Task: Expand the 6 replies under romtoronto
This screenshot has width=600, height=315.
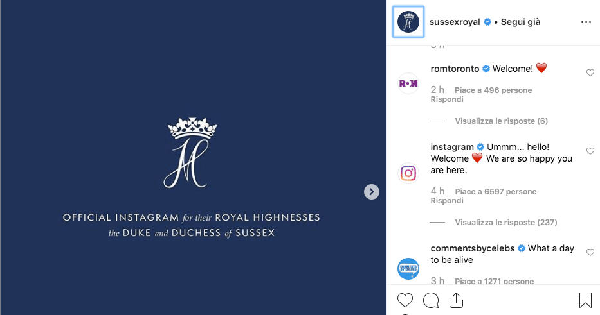Action: (501, 121)
